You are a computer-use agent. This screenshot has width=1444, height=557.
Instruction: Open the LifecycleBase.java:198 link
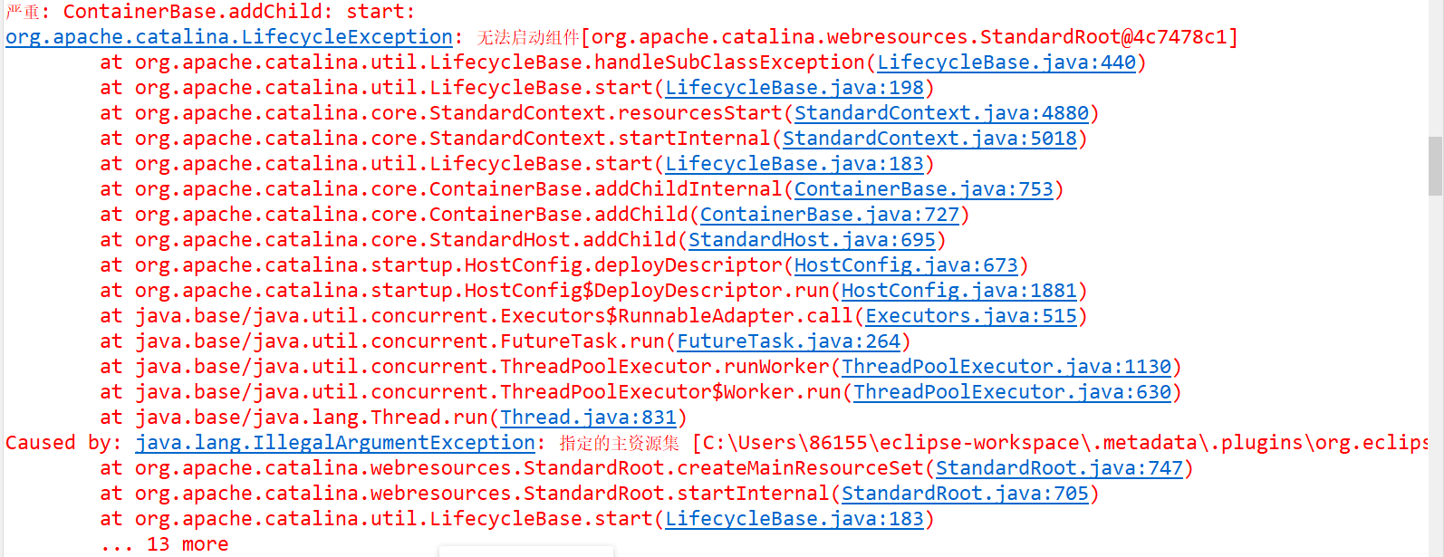(x=794, y=88)
